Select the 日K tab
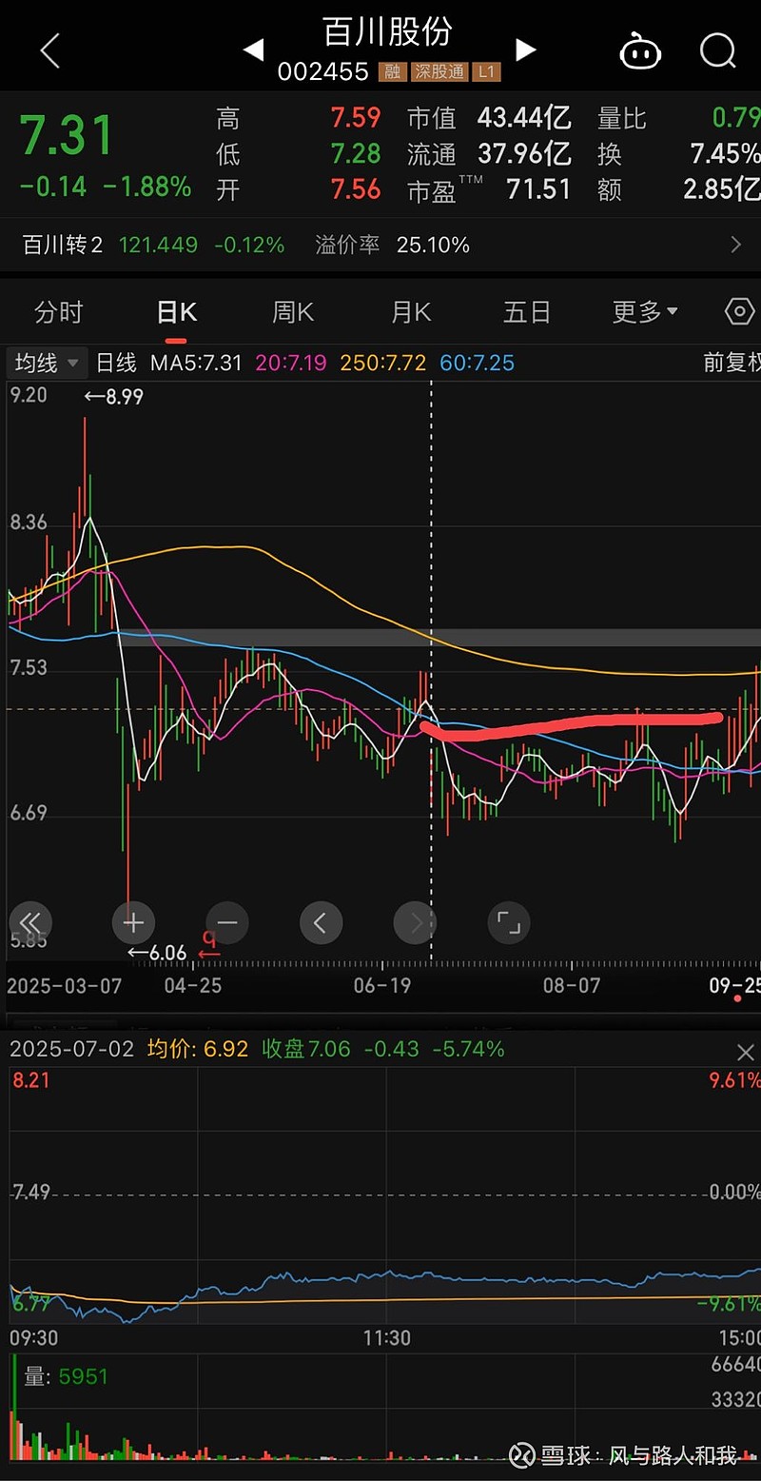Screen dimensions: 761x1481 [x=177, y=311]
